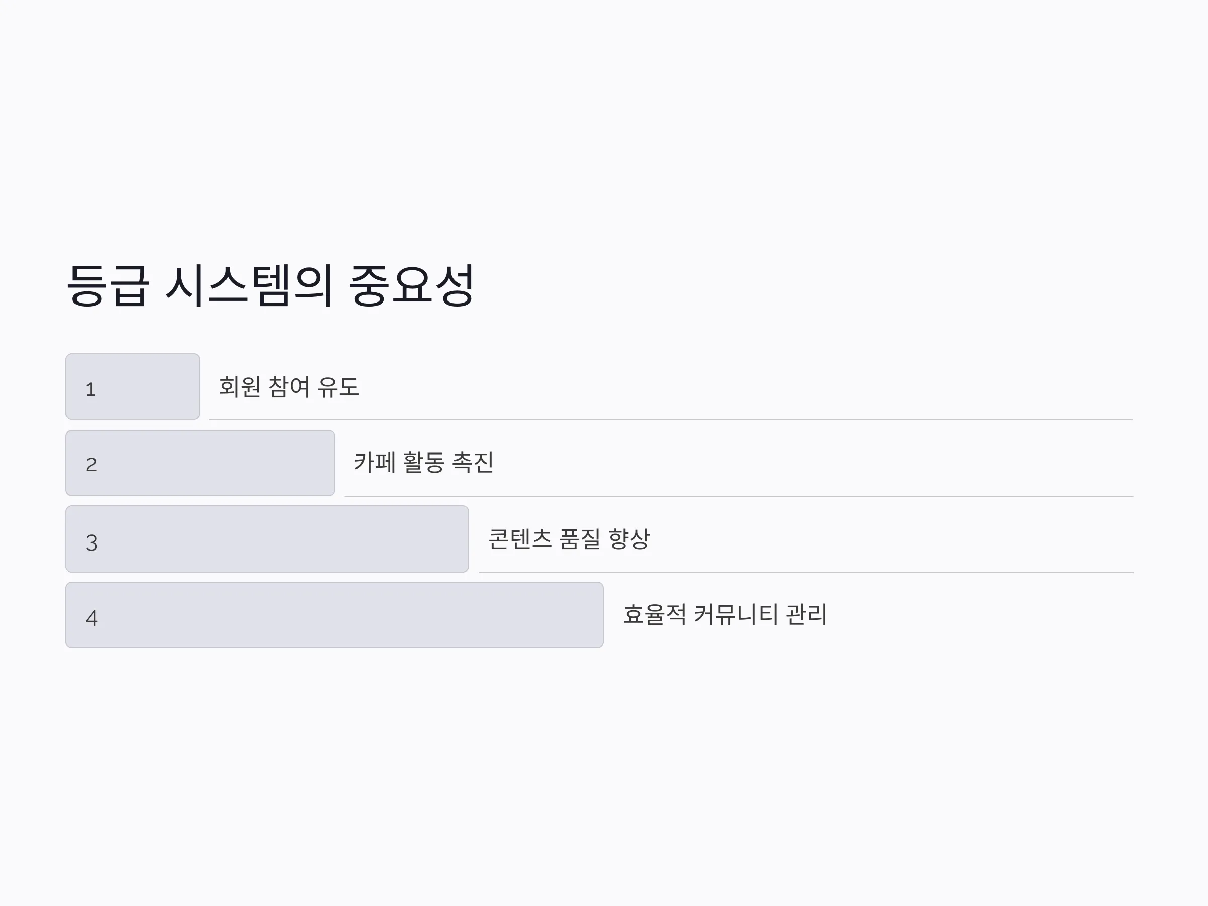
Task: Click the divider line below 콘텐츠 품질 향상
Action: pyautogui.click(x=807, y=573)
